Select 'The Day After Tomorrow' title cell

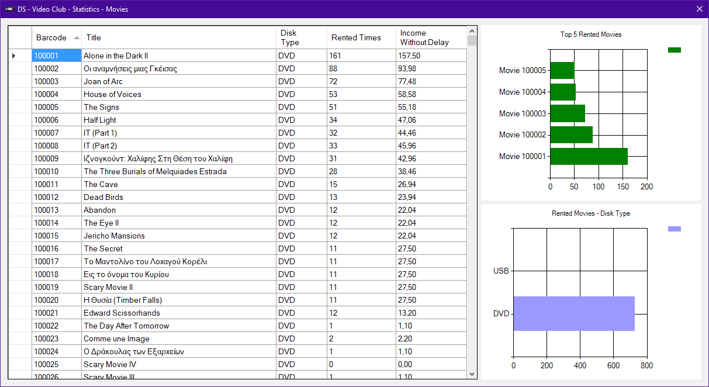[179, 326]
